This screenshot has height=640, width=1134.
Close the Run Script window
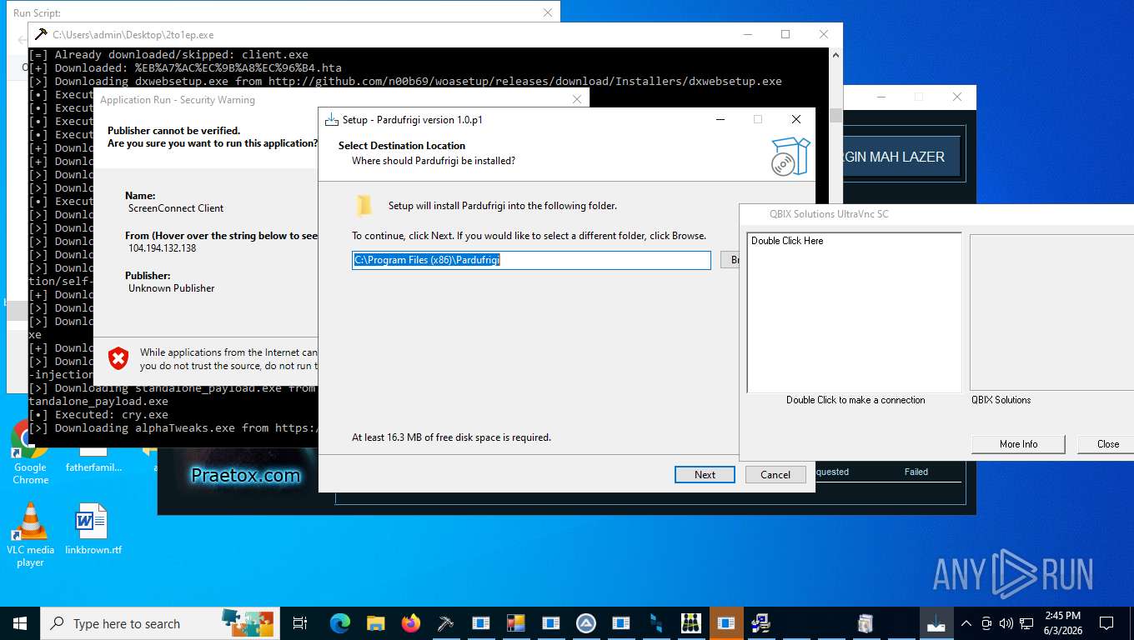(x=548, y=12)
